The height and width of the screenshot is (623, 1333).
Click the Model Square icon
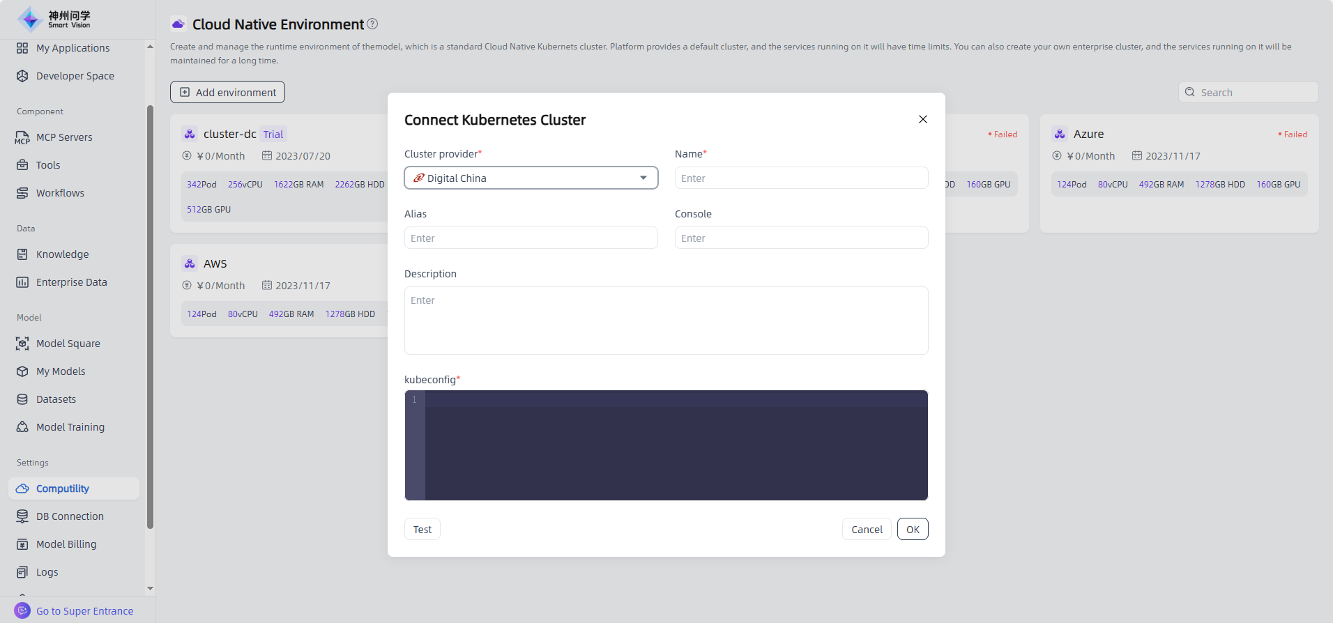coord(22,344)
